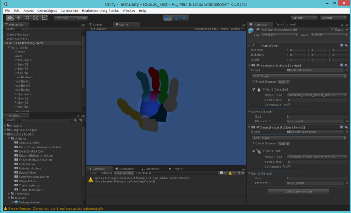Click Hand Index field under Hand Detected
Image resolution: width=351 pixels, height=213 pixels.
pos(317,100)
